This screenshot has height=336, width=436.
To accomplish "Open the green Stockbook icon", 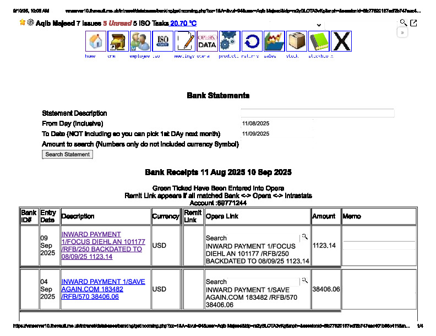I will pyautogui.click(x=319, y=41).
